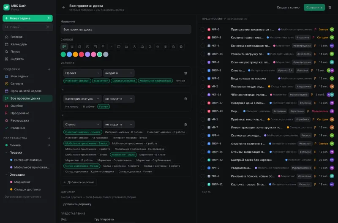Screen dimensions: 338x223
Task: Open the не входит в dropdown beside Категория статуса
Action: pyautogui.click(x=119, y=99)
